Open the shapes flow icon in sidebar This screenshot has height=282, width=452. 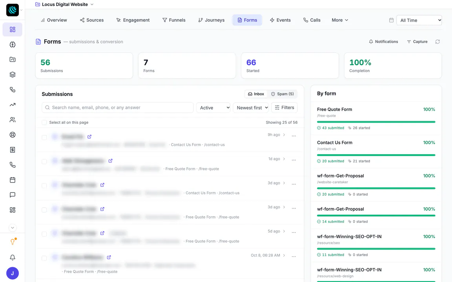pos(13,89)
